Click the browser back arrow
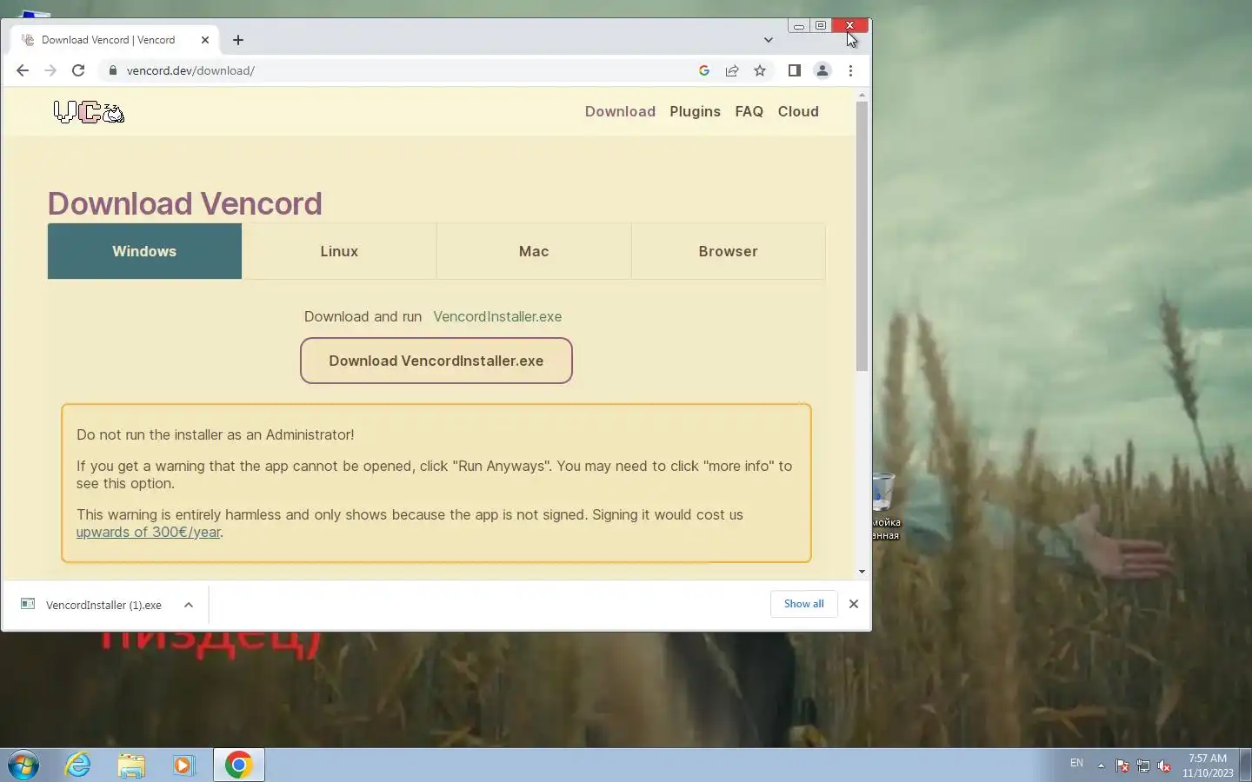The height and width of the screenshot is (782, 1252). point(23,70)
